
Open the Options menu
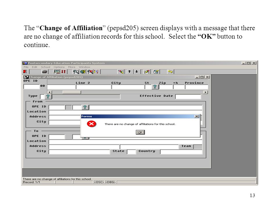[59, 67]
